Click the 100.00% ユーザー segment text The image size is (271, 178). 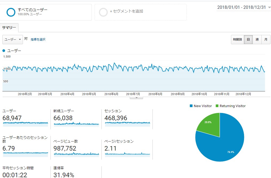[30, 14]
